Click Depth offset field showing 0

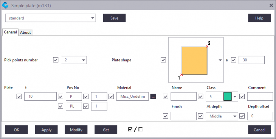coord(260,116)
